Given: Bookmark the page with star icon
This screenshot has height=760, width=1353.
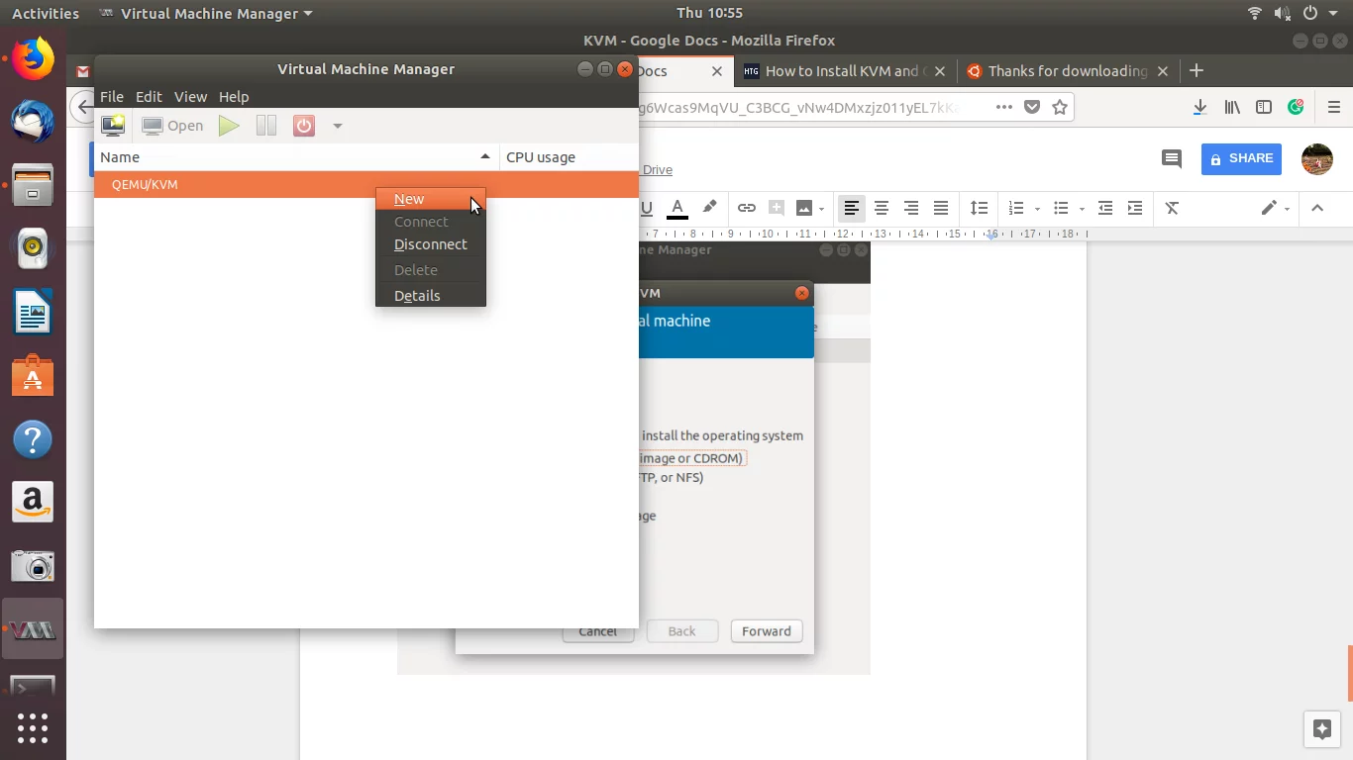Looking at the screenshot, I should 1060,107.
